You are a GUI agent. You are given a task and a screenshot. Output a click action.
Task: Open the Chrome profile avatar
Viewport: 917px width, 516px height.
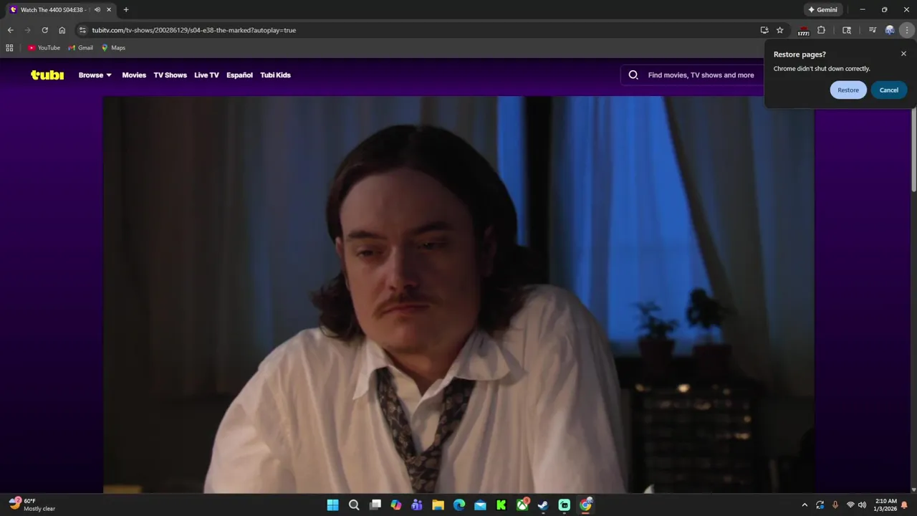[x=890, y=30]
